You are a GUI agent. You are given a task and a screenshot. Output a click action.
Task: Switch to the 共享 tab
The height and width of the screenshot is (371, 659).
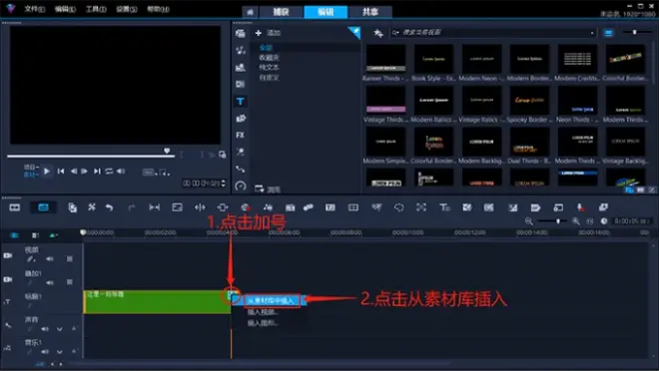point(370,12)
